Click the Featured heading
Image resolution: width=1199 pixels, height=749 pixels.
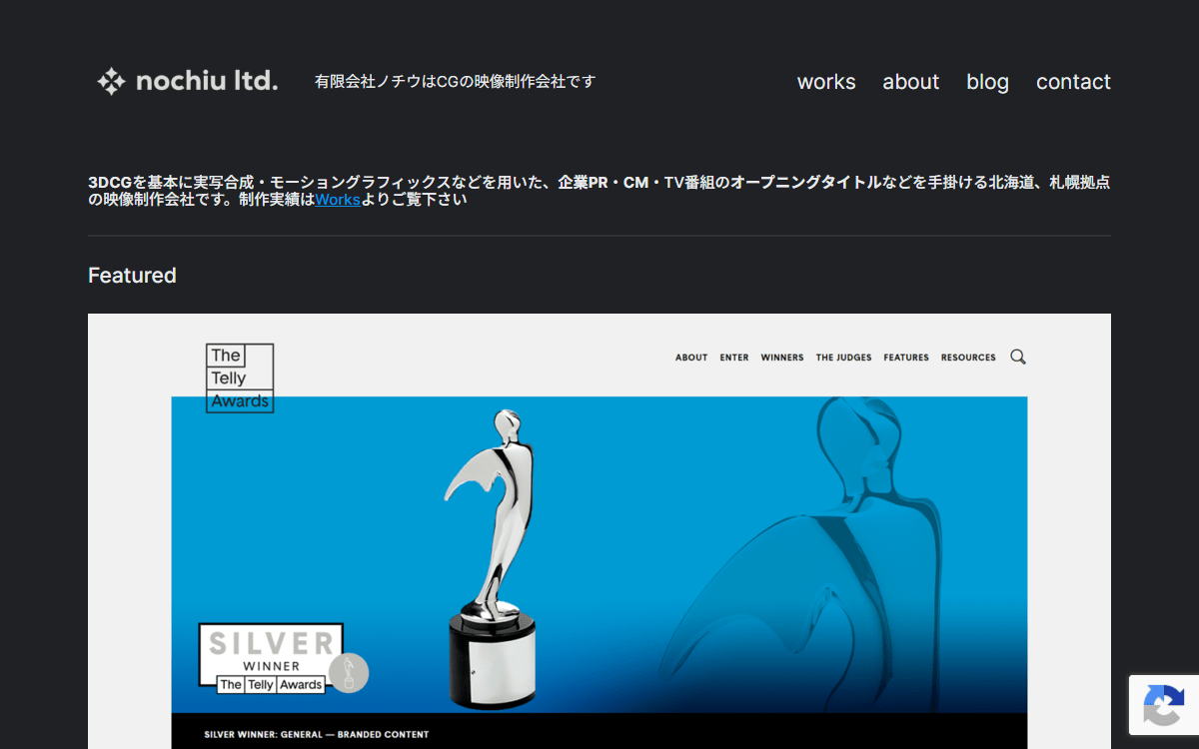132,276
